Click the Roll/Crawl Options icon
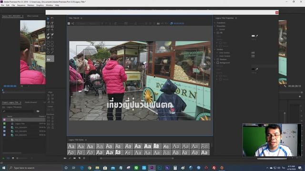The image size is (305, 171). (x=73, y=23)
